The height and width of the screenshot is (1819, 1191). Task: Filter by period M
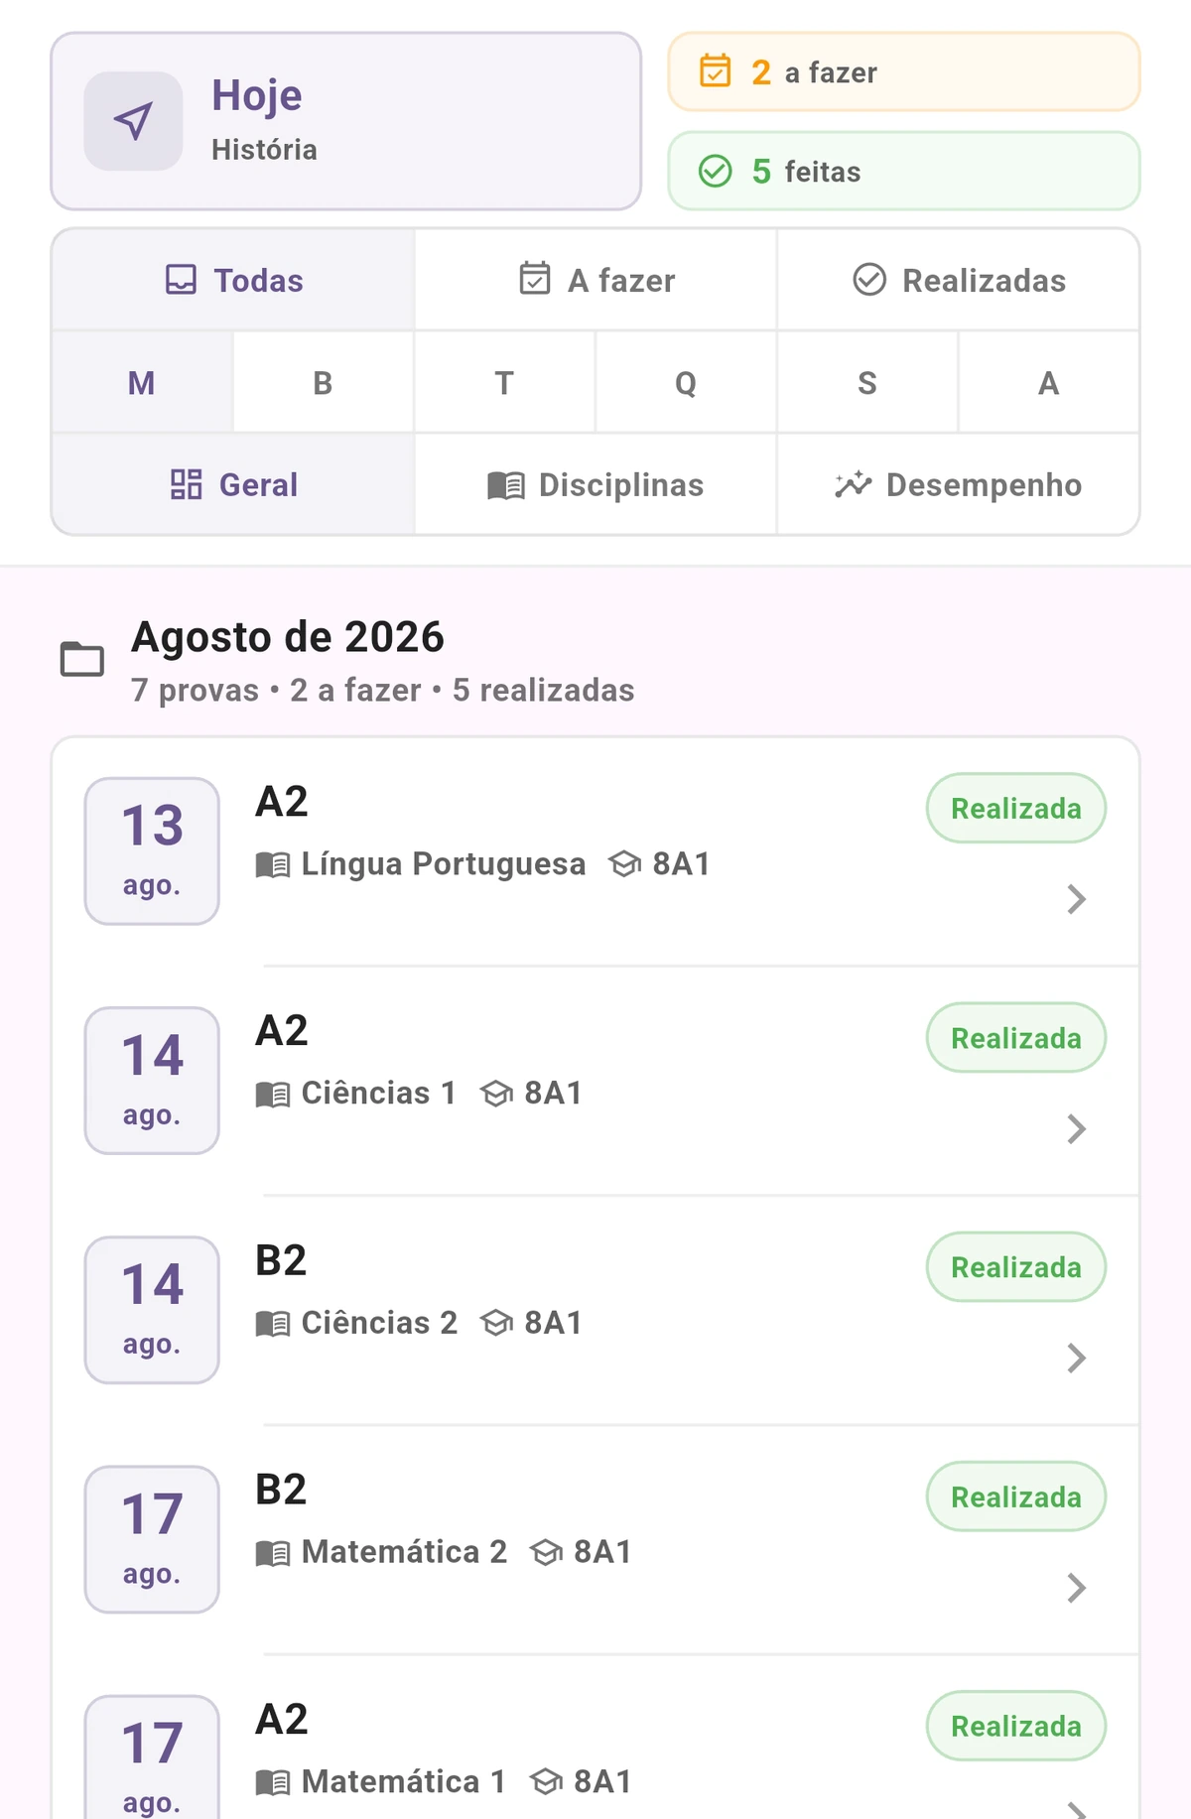coord(142,382)
